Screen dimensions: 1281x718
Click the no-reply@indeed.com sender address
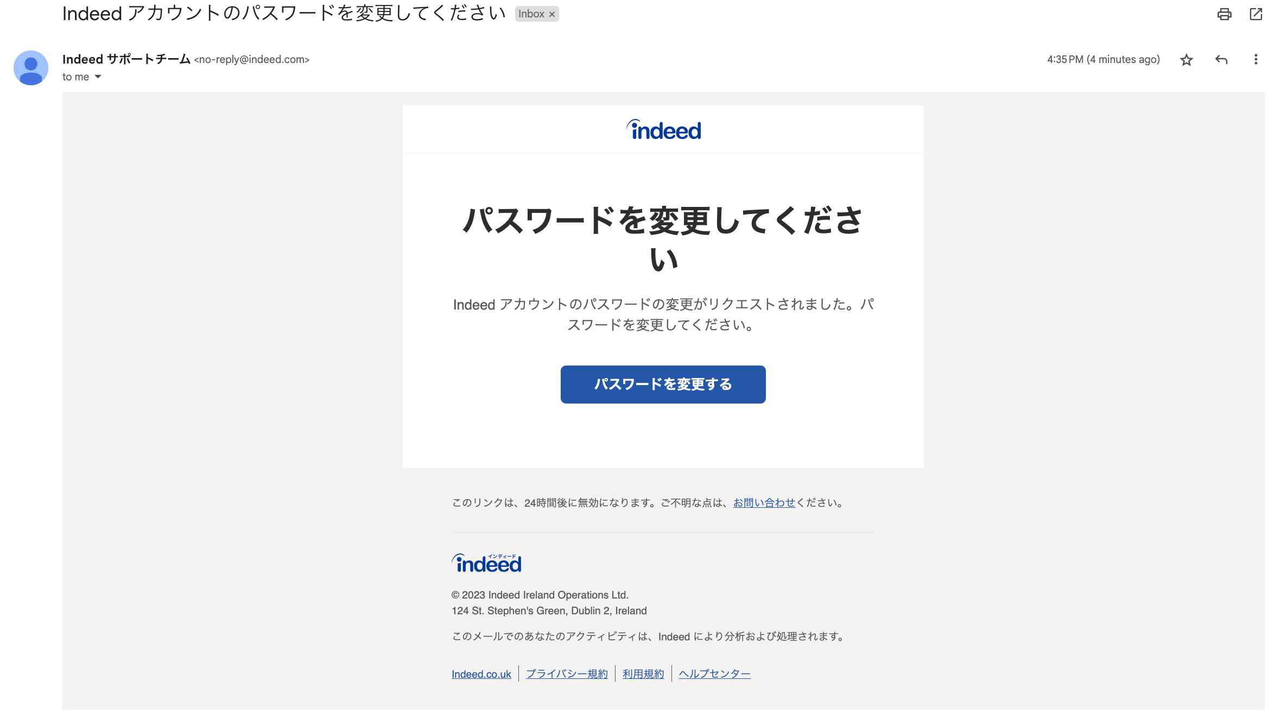pyautogui.click(x=251, y=60)
